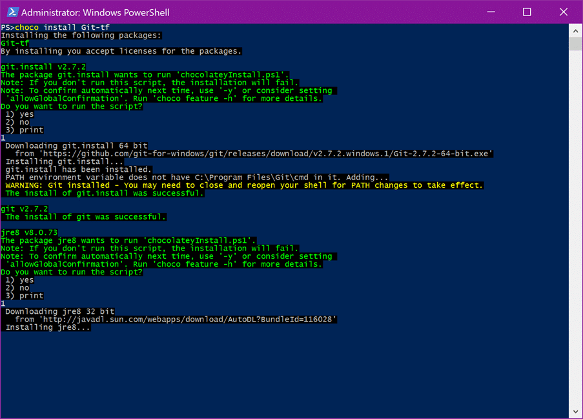Click the 'choco install Git-tf' command line

(x=55, y=28)
